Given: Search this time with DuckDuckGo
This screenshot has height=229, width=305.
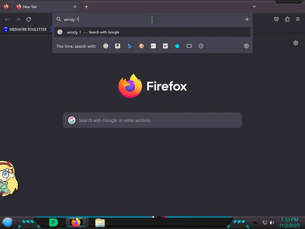Looking at the screenshot, I should pyautogui.click(x=141, y=46).
